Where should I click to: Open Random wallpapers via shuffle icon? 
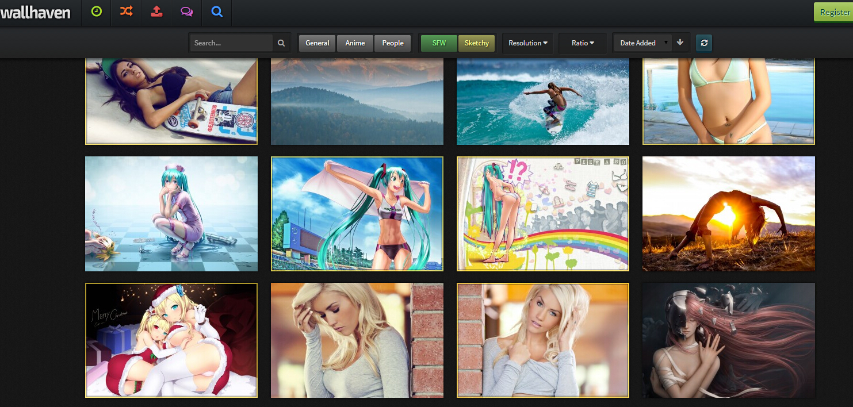coord(127,11)
